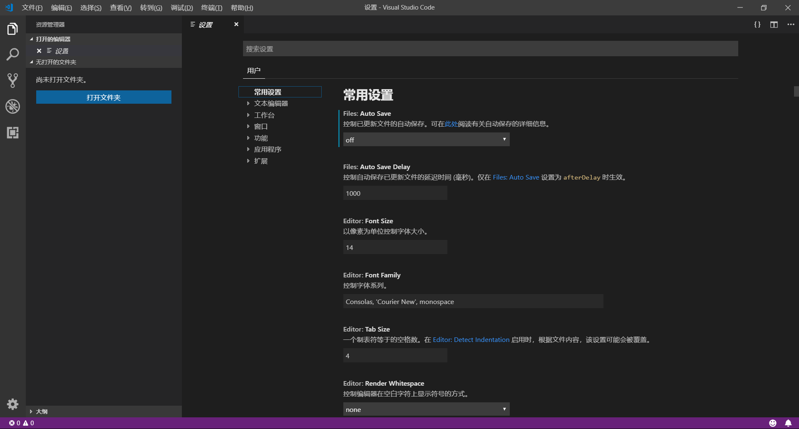Click the Font Size field showing 14

395,247
